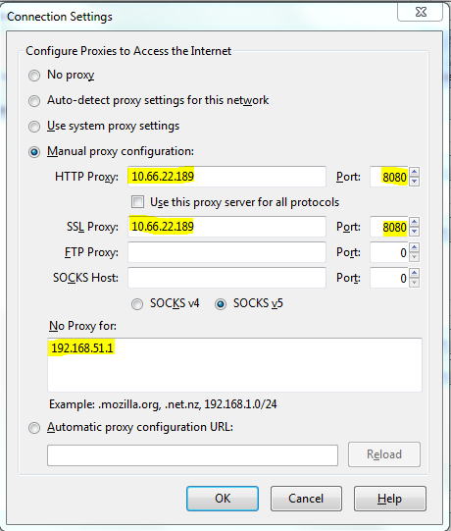
Task: Select Automatic proxy configuration URL option
Action: pos(34,428)
